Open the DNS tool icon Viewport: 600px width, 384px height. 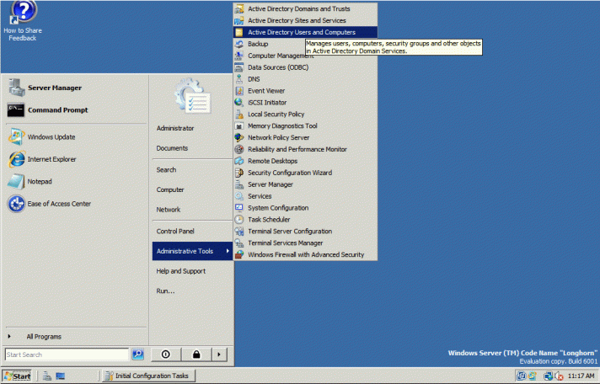tap(239, 79)
